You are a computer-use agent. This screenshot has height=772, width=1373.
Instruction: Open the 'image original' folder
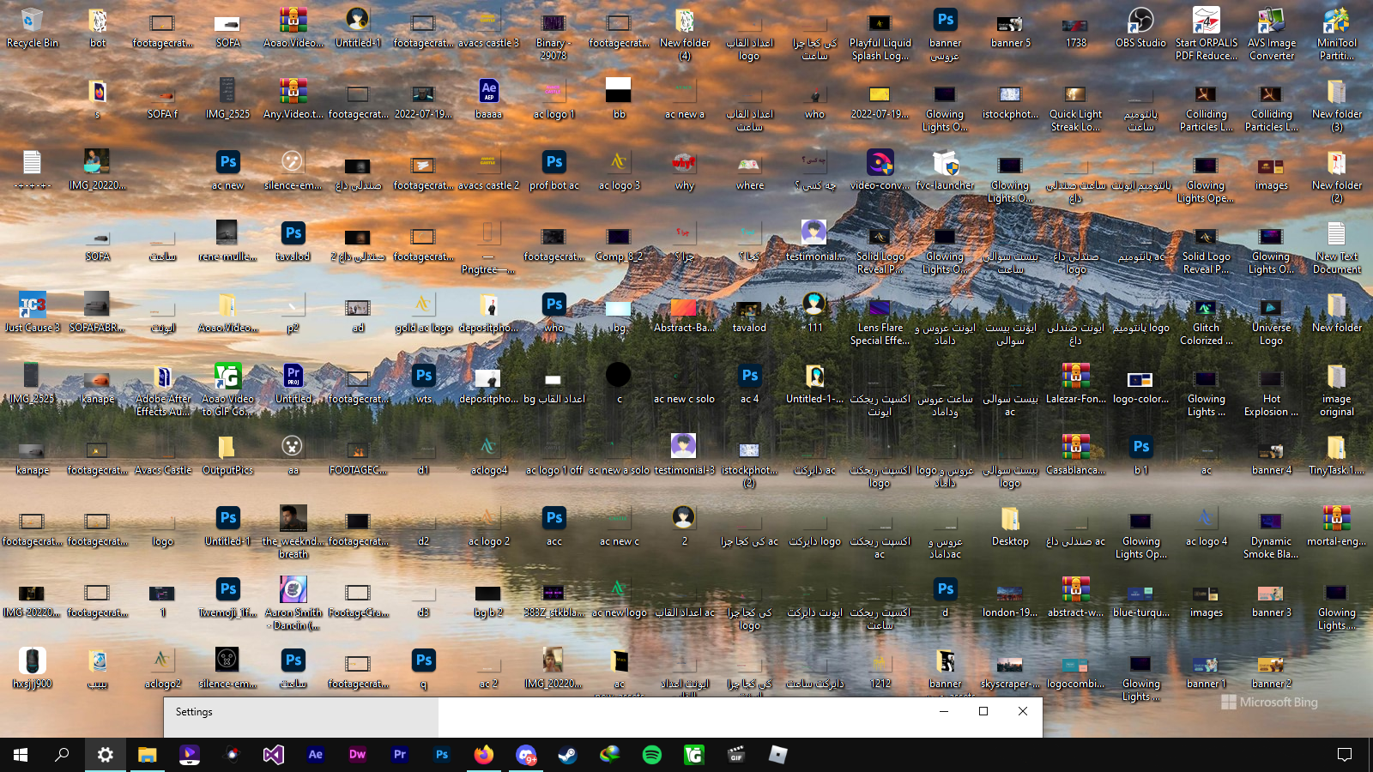1337,389
